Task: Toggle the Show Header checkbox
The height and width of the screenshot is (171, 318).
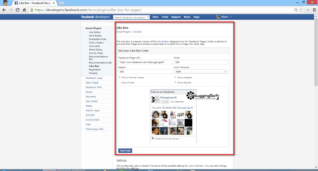Action: click(175, 77)
